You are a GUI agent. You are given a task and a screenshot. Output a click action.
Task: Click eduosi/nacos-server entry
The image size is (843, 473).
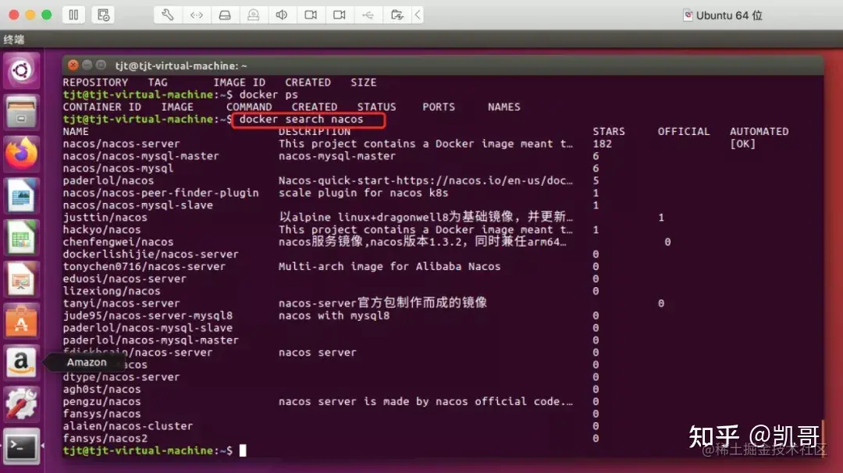(x=125, y=279)
